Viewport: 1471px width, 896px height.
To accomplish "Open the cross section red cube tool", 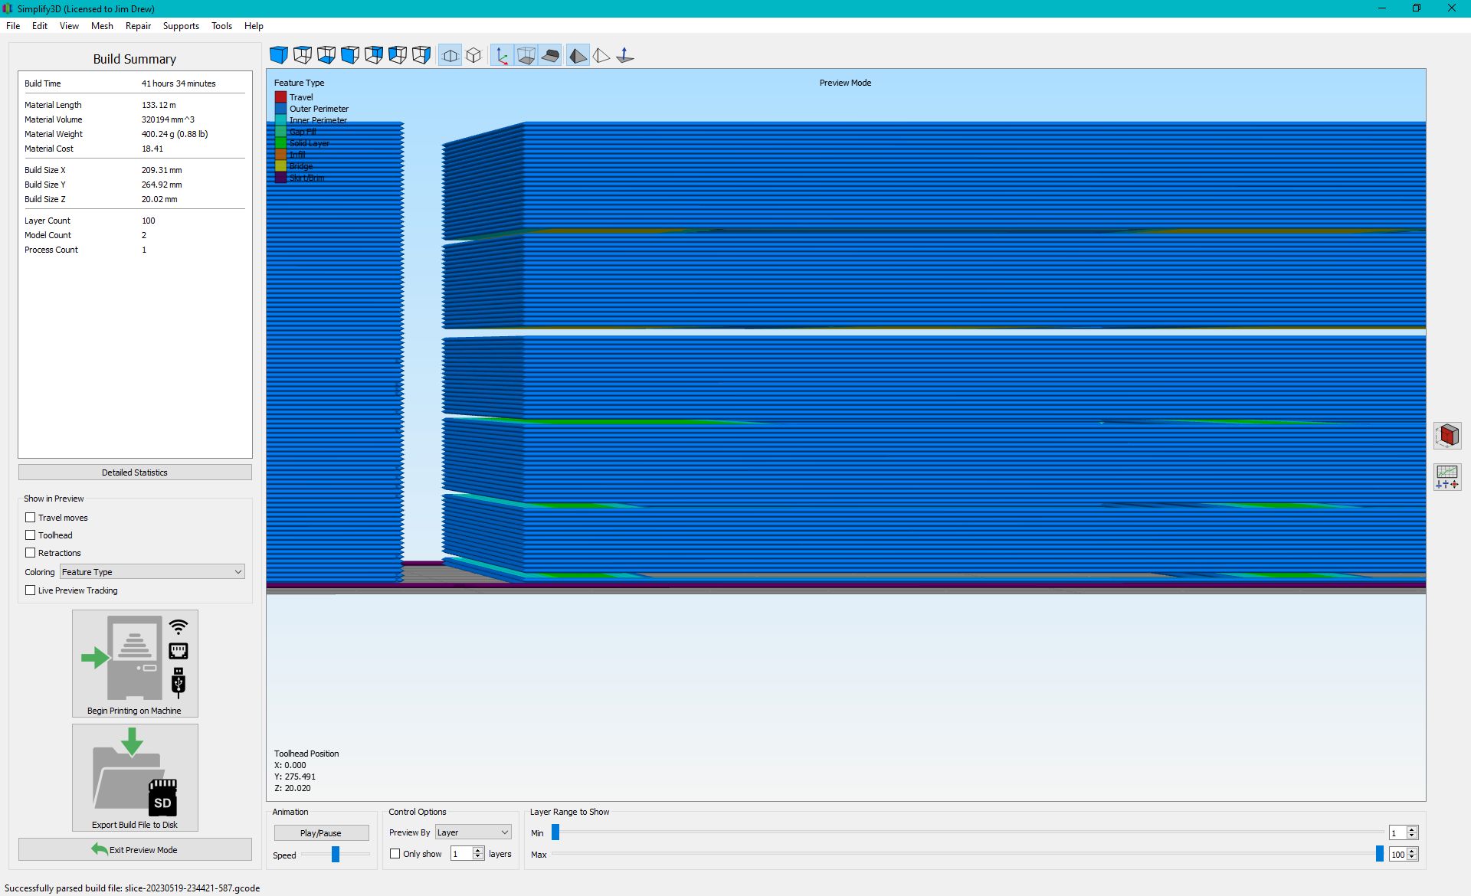I will pos(1447,436).
